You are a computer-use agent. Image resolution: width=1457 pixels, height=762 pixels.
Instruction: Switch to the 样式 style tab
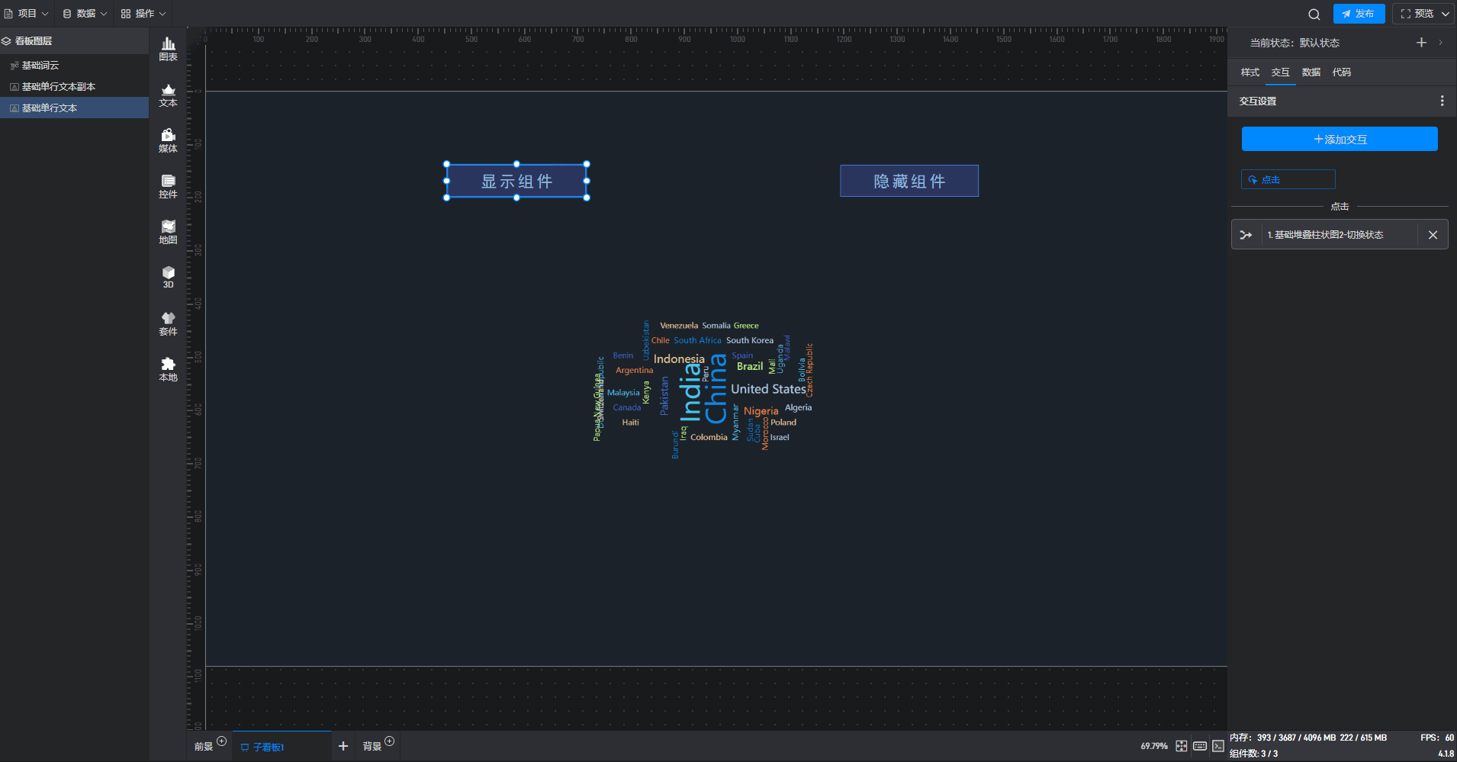click(x=1250, y=72)
